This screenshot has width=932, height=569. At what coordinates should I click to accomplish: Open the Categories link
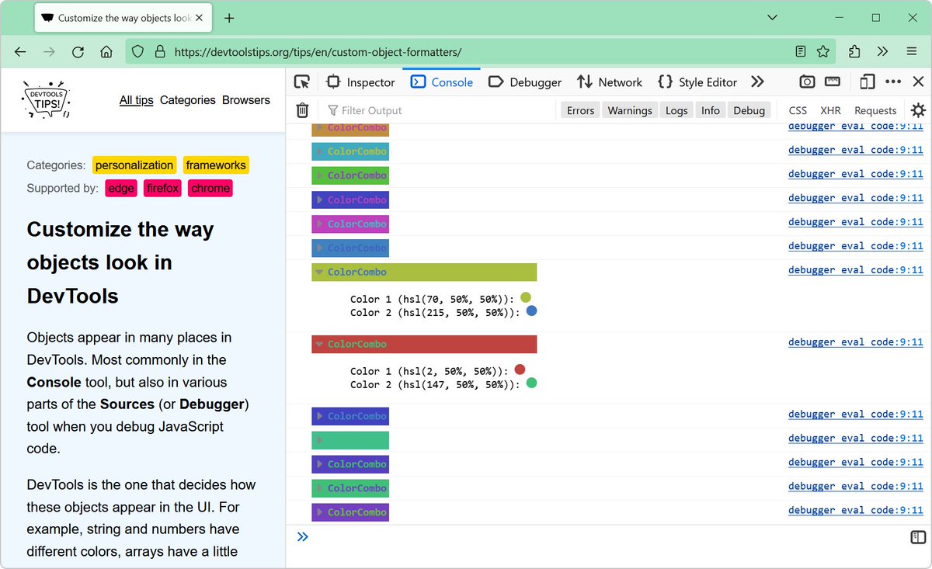tap(187, 100)
